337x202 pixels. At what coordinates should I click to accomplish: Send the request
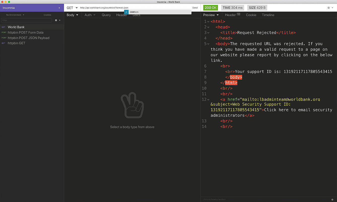coord(195,8)
